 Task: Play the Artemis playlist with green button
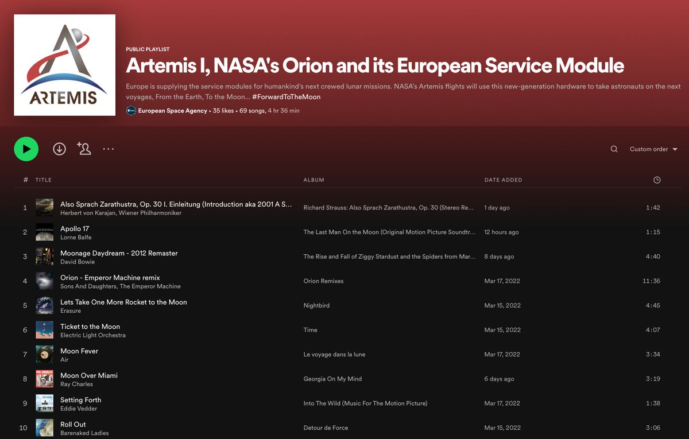point(26,149)
